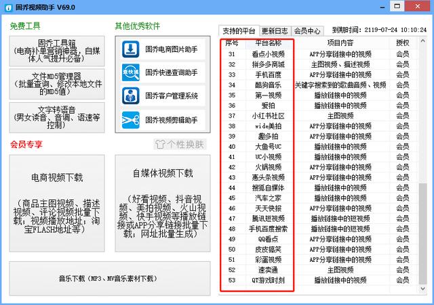434x305 pixels.
Task: Click scrollbar down arrow in platform list
Action: point(422,289)
